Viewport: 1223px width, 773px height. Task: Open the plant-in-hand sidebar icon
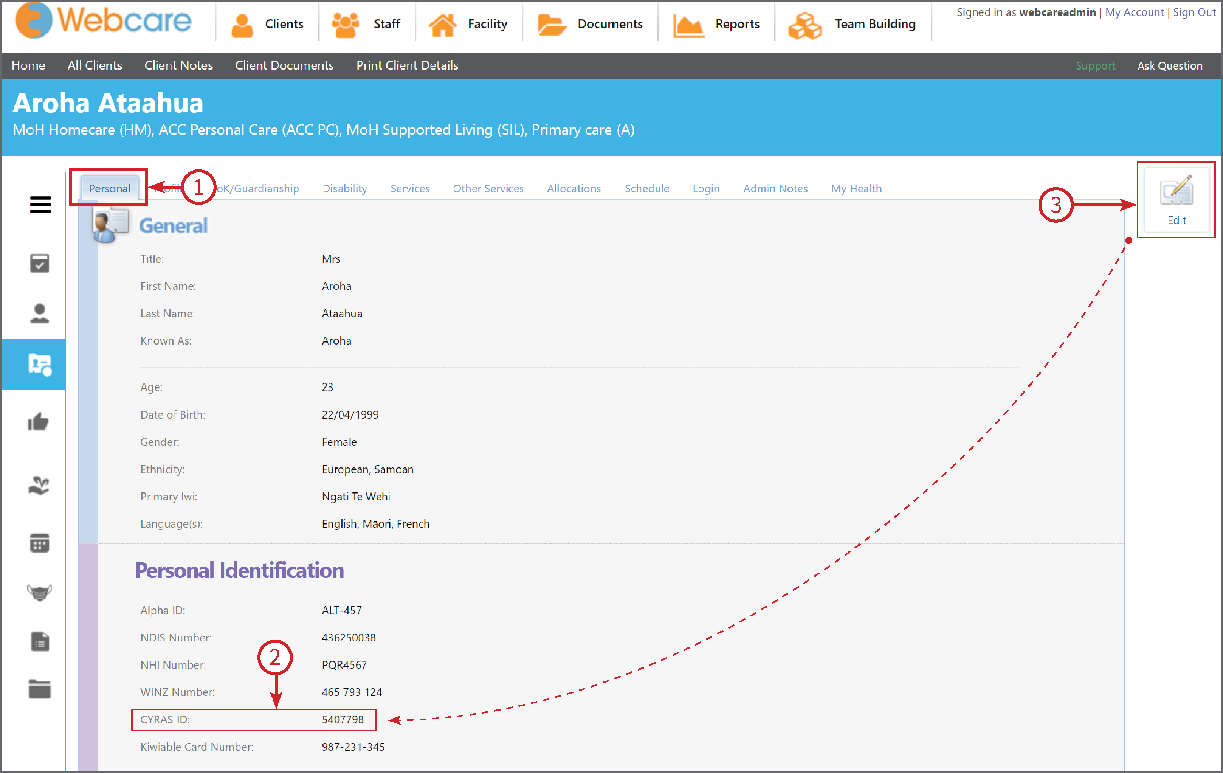click(39, 485)
